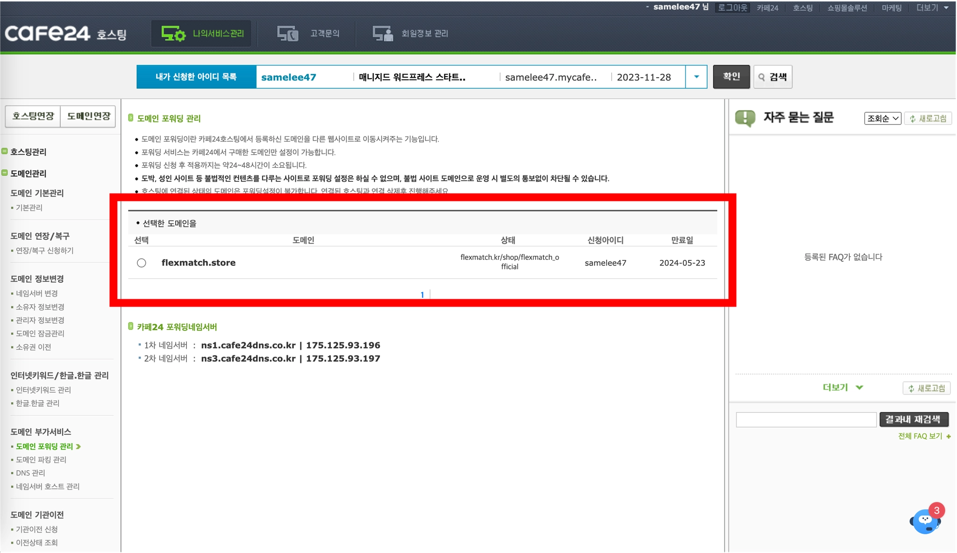This screenshot has height=553, width=957.
Task: Open DNS 관리 sidebar link
Action: (30, 473)
